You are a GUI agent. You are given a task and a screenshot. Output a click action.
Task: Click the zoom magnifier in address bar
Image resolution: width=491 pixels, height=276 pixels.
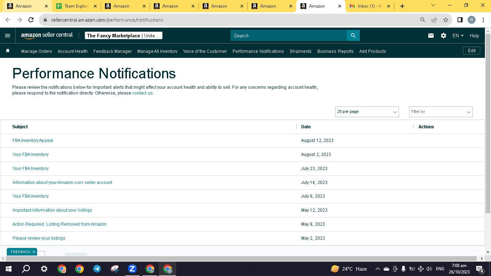point(423,20)
